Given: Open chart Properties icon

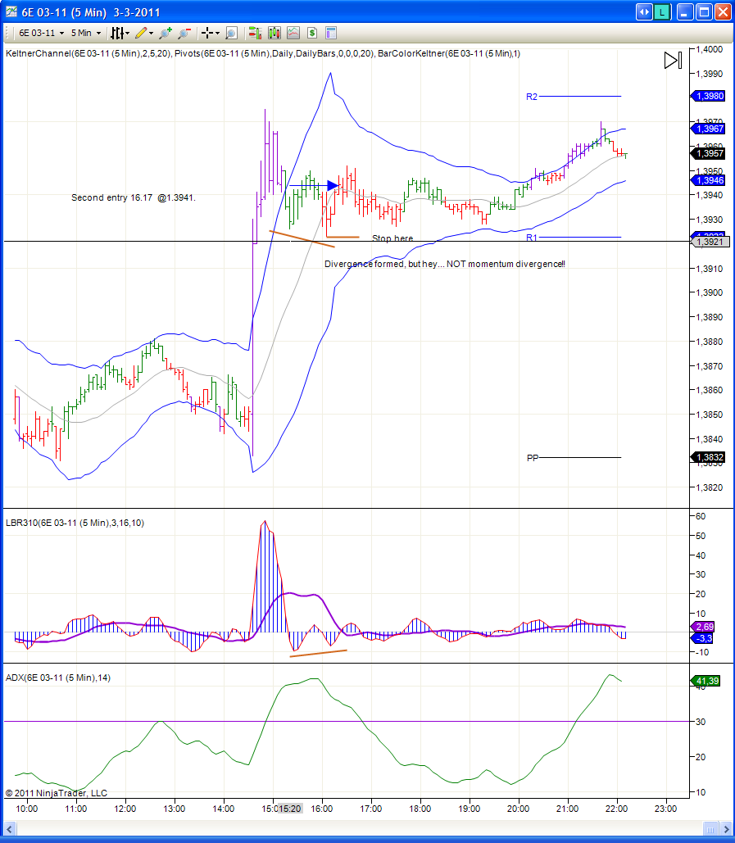Looking at the screenshot, I should coord(331,33).
